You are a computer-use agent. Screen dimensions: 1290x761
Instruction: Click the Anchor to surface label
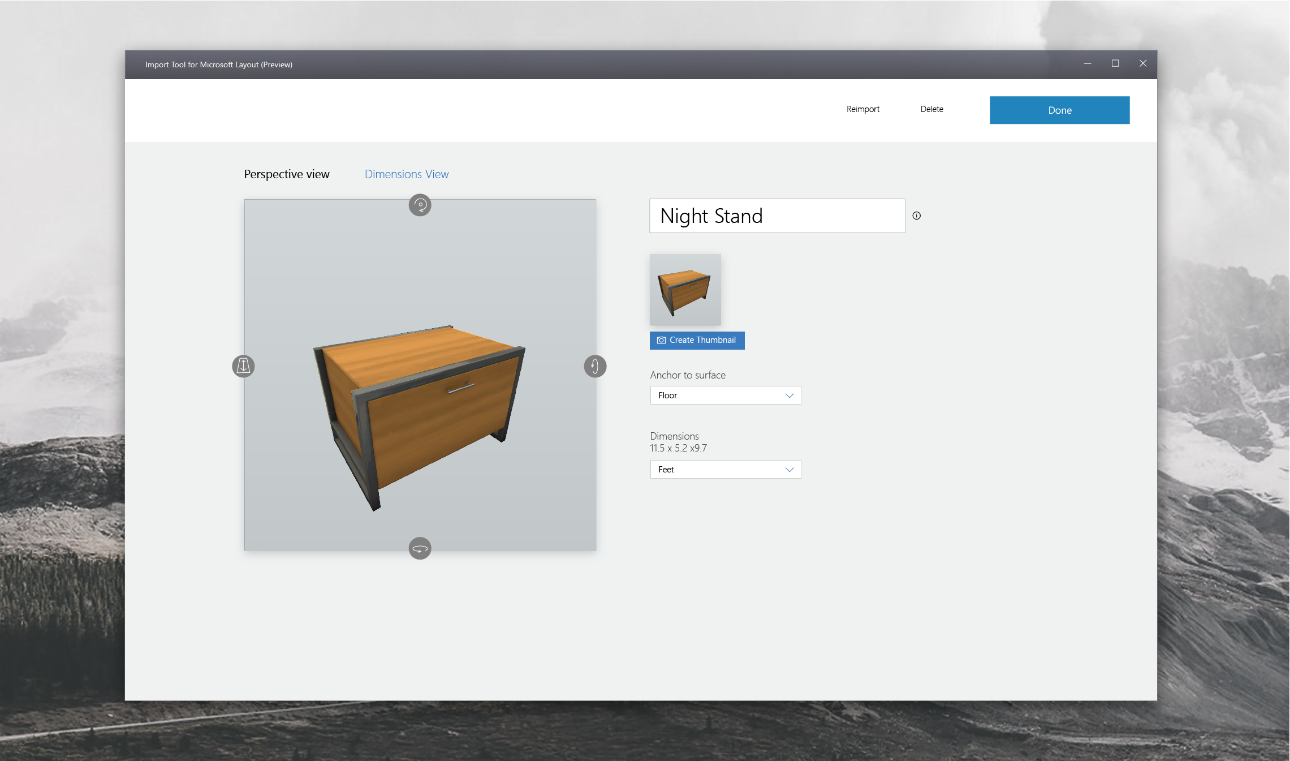click(687, 375)
